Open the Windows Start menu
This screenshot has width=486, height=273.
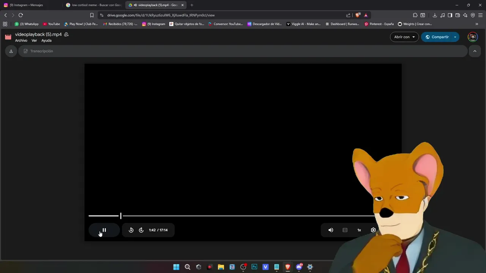coord(176,267)
